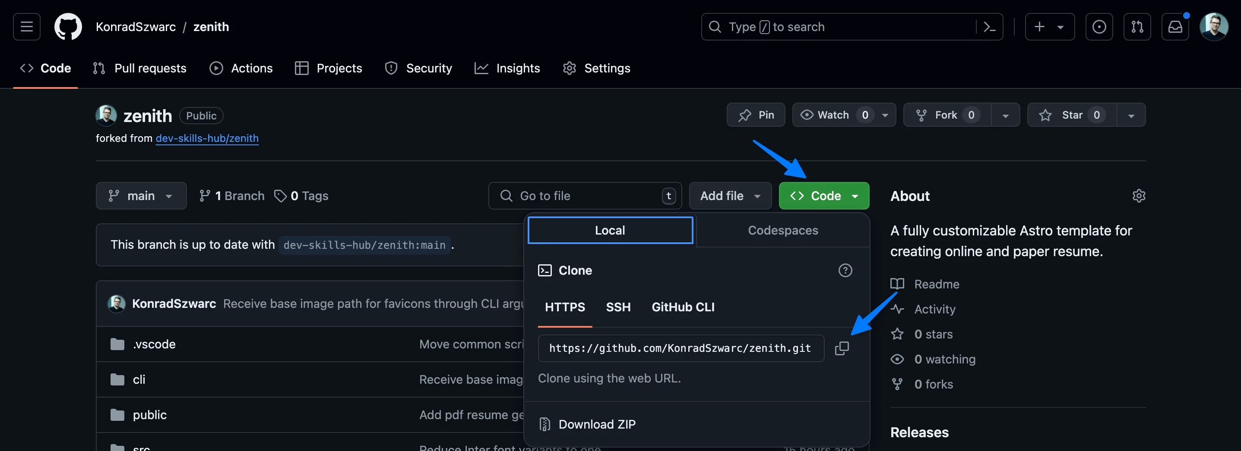The height and width of the screenshot is (451, 1241).
Task: Open the create new plus dropdown
Action: pos(1050,27)
